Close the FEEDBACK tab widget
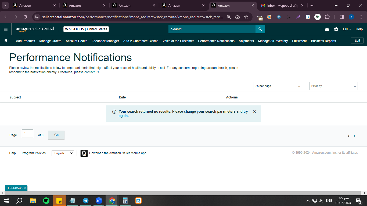This screenshot has height=206, width=367. [25, 188]
